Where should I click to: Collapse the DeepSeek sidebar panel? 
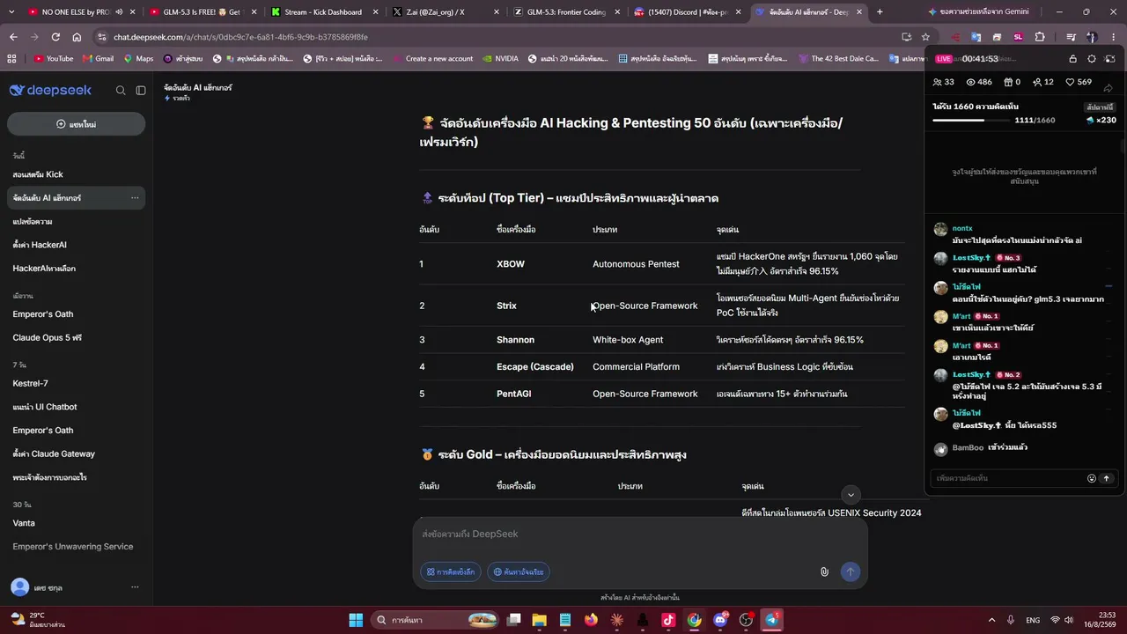[x=141, y=91]
